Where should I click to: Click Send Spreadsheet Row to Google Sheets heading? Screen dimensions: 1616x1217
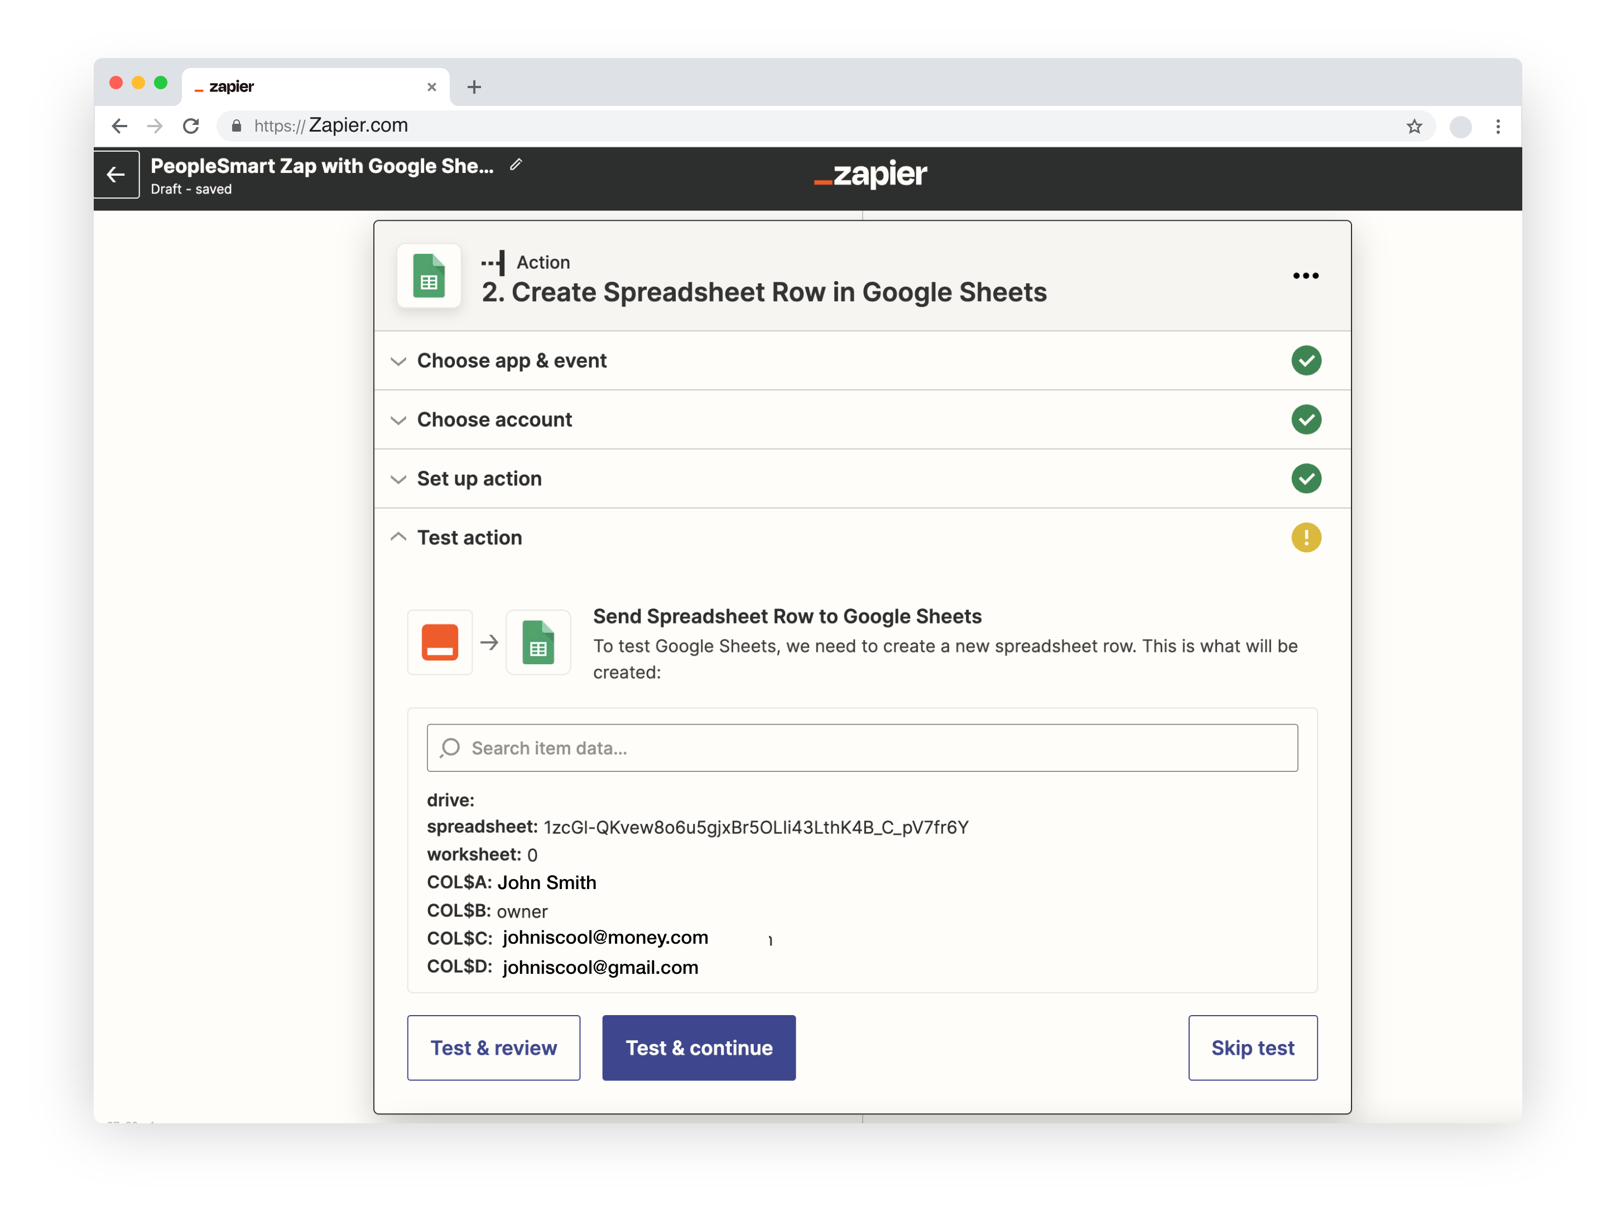[x=787, y=616]
